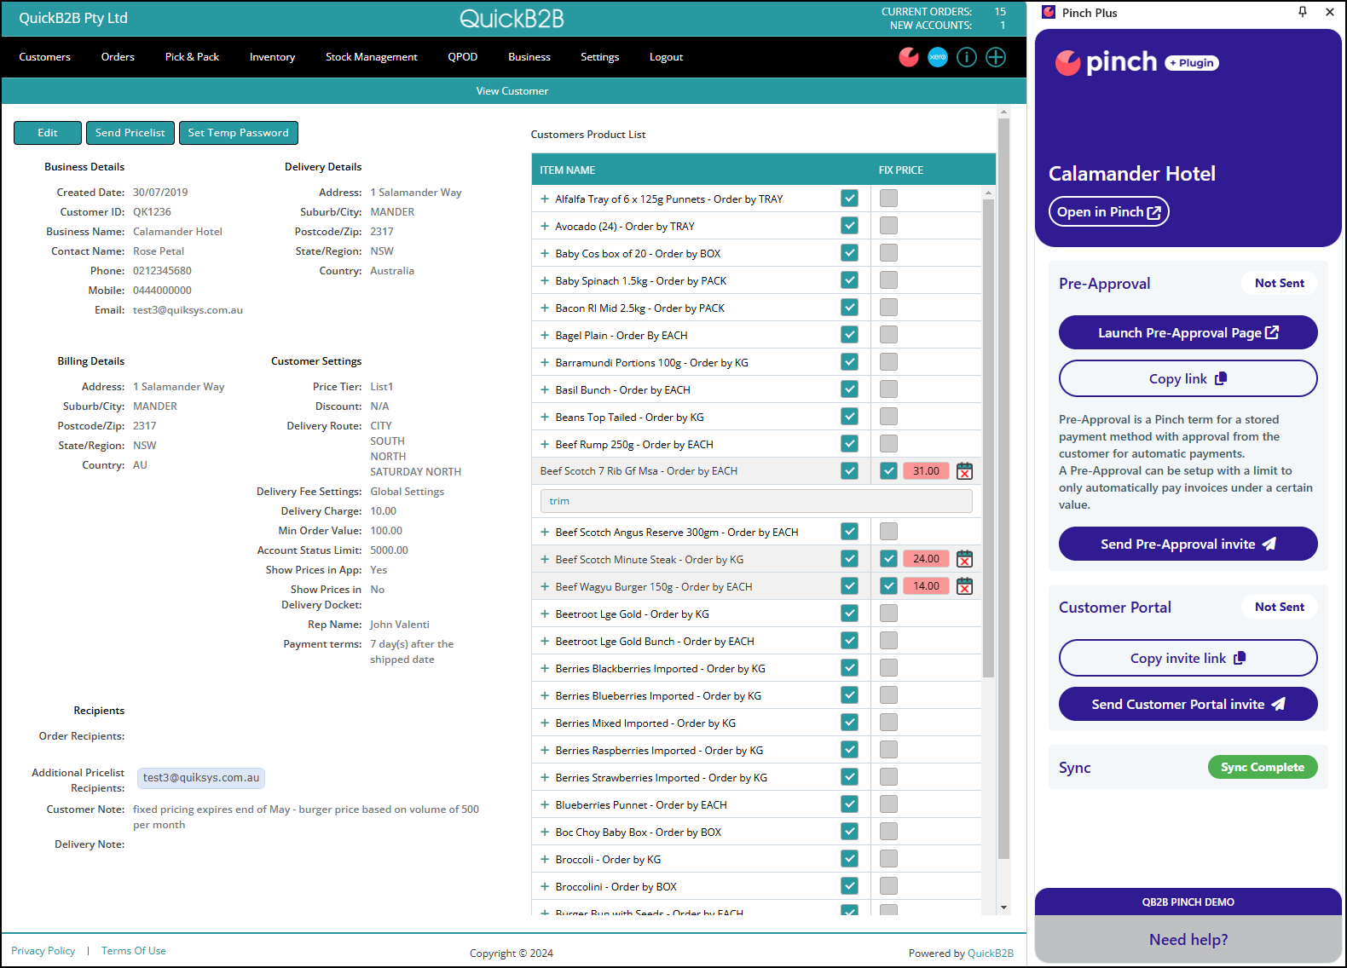Expand Baby Cos box of 20 row
This screenshot has width=1347, height=968.
pyautogui.click(x=545, y=253)
